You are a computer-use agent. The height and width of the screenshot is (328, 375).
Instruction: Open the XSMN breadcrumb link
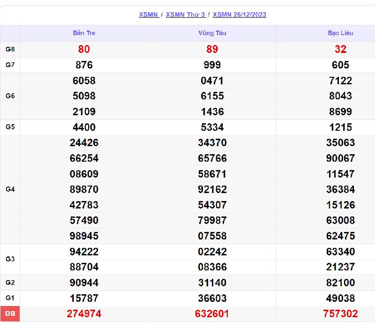(148, 15)
